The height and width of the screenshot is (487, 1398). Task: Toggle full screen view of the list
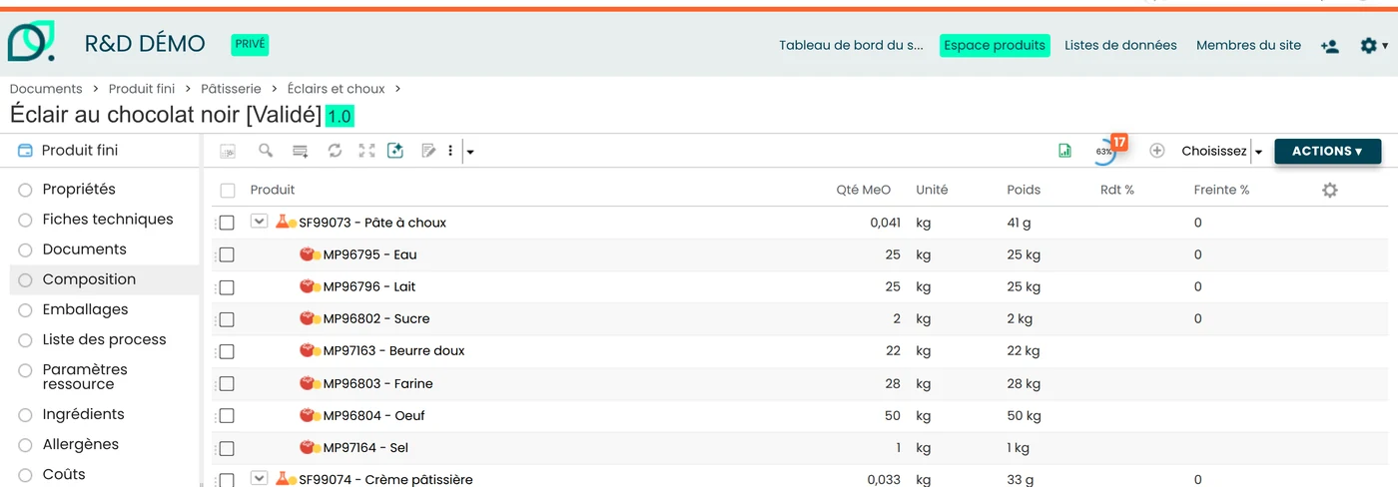[x=366, y=151]
